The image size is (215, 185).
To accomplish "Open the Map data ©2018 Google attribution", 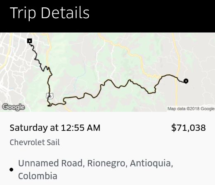I will (191, 109).
